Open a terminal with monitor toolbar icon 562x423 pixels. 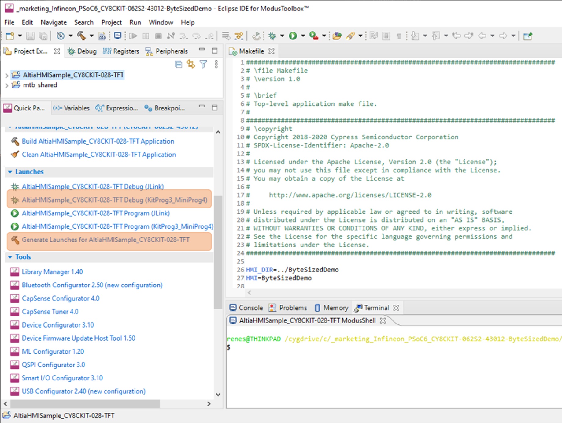[117, 36]
